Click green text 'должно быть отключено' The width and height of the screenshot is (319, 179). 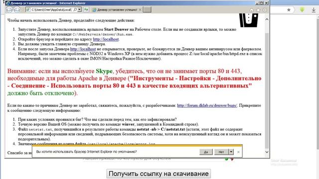[x=41, y=93]
